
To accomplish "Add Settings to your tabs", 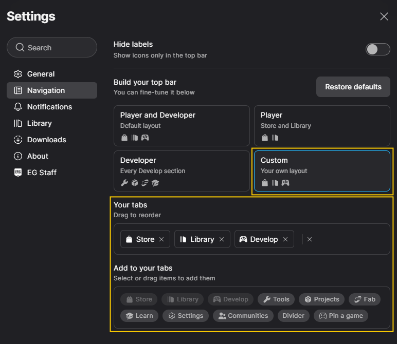I will [186, 316].
